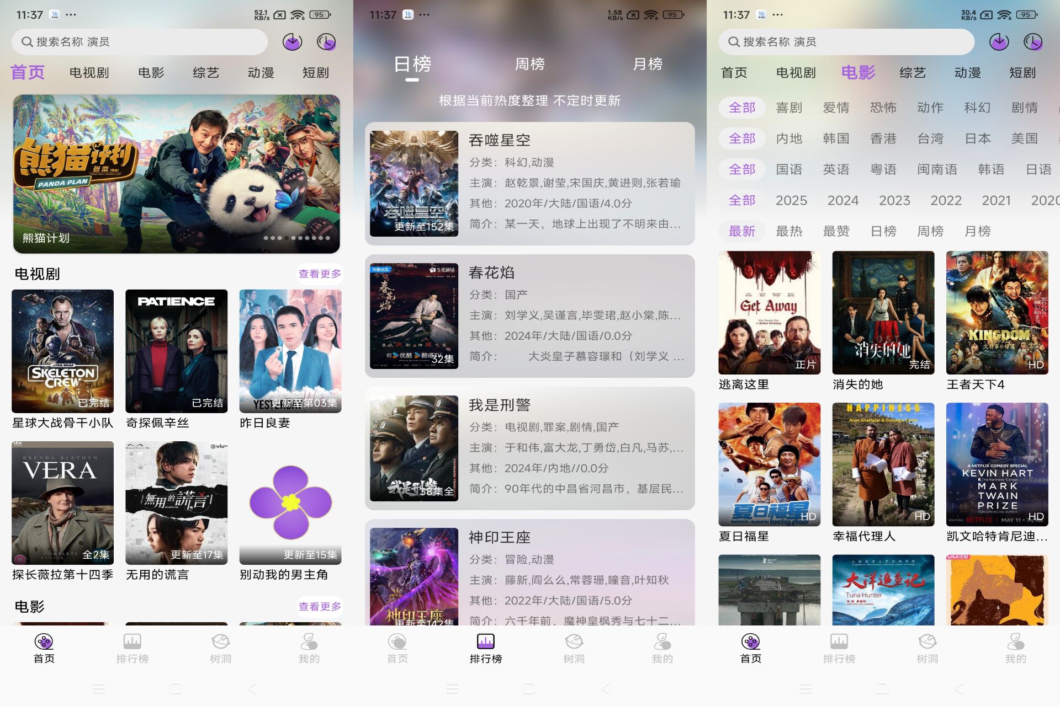
Task: Toggle 全部 genre filter in movie section
Action: coord(740,108)
